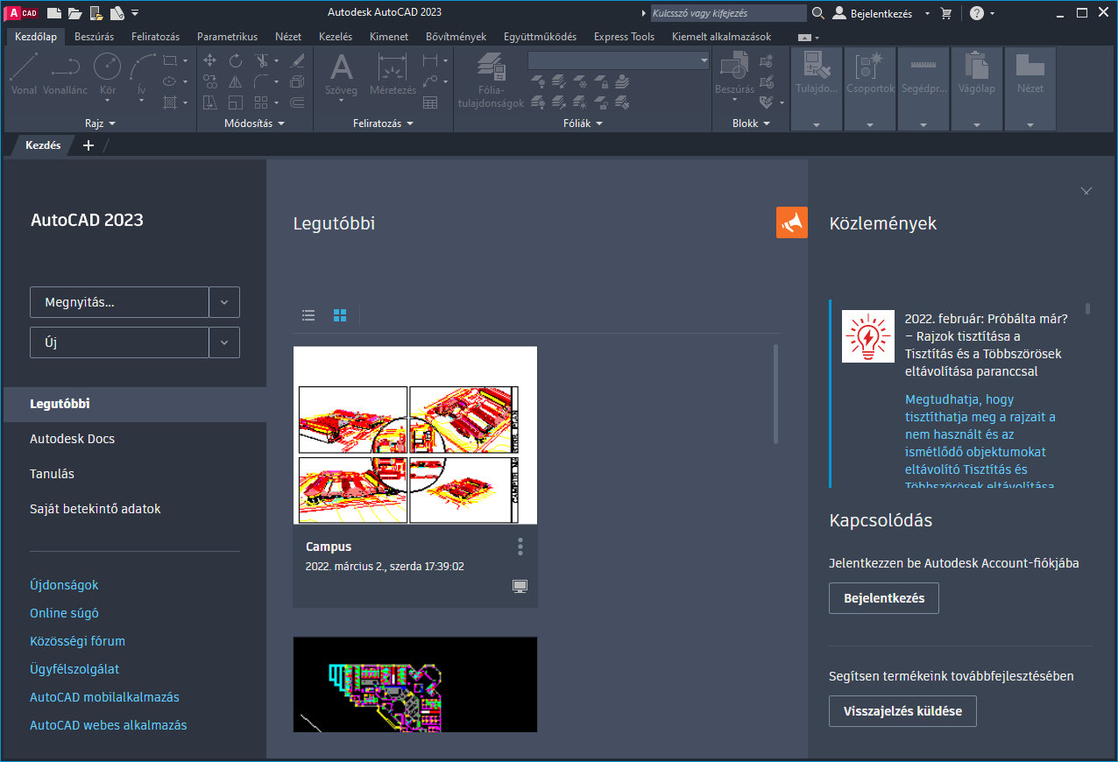Click the Help question mark icon
The width and height of the screenshot is (1118, 762).
pos(977,13)
